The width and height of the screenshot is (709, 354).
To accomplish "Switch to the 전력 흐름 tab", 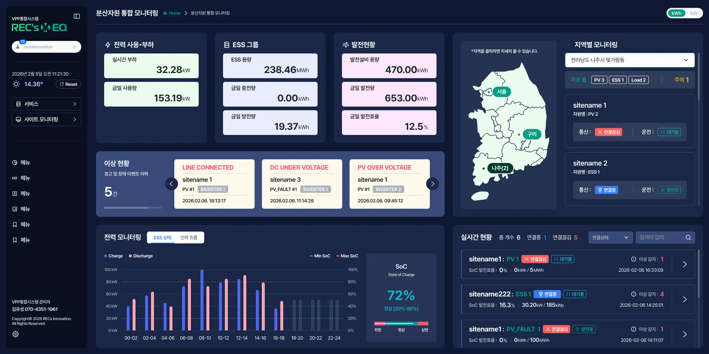I will pyautogui.click(x=189, y=237).
